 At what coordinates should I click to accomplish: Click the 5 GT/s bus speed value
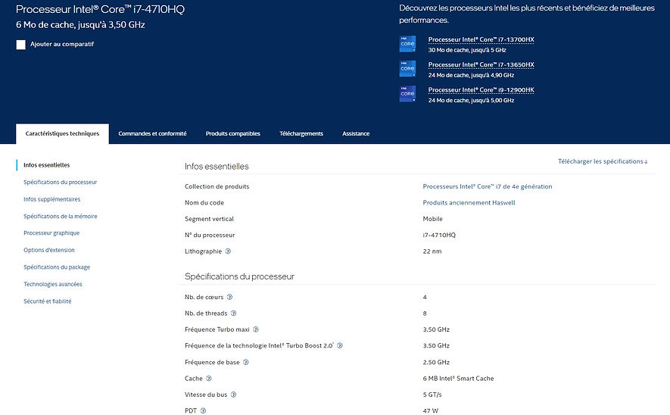pos(432,395)
